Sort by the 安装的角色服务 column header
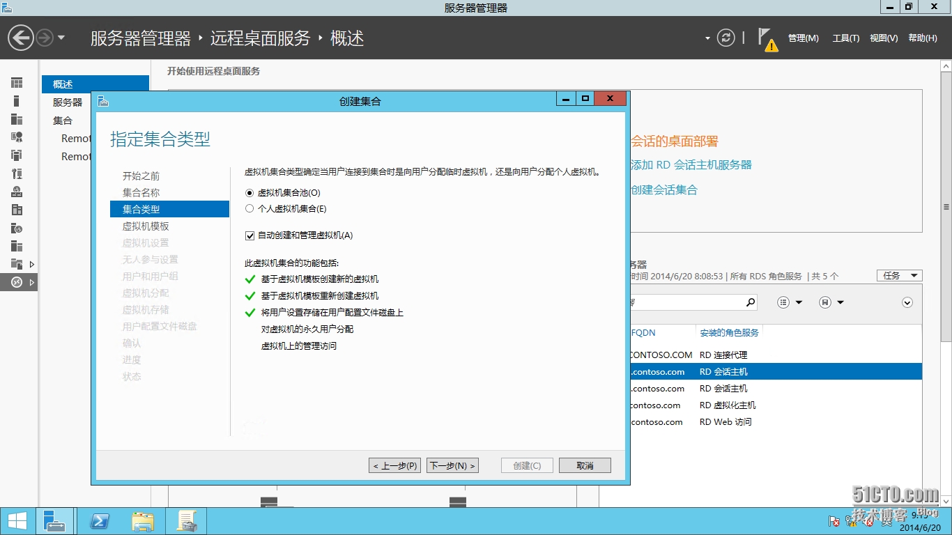The width and height of the screenshot is (952, 535). point(729,333)
